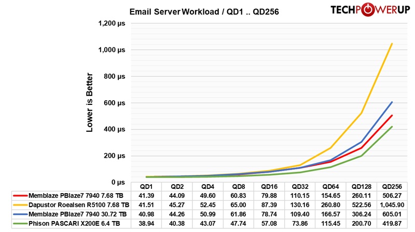This screenshot has height=232, width=415.
Task: Click the Email Server Workload chart title
Action: (204, 12)
